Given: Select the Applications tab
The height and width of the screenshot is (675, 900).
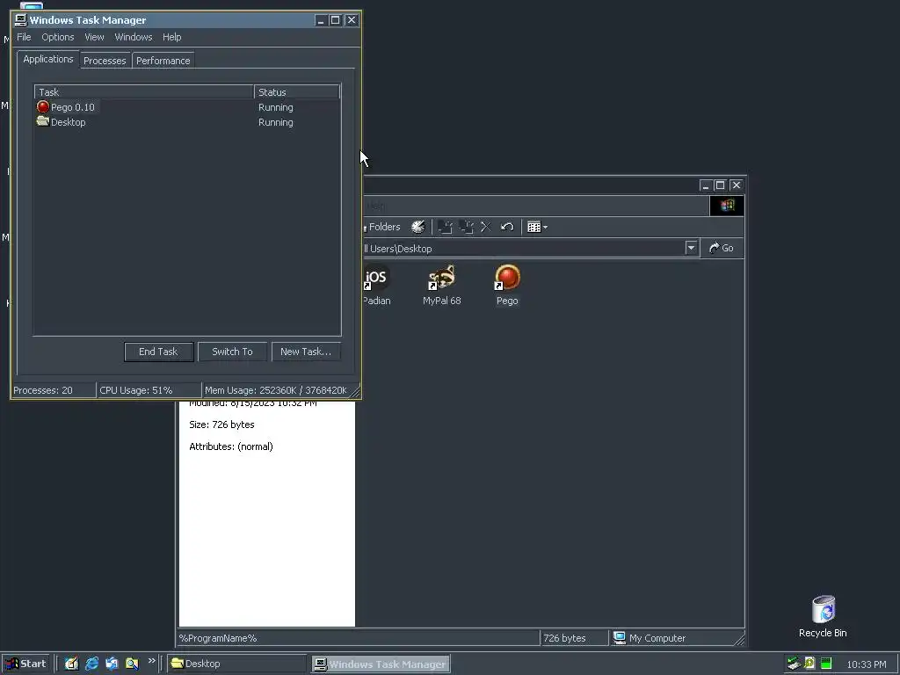Looking at the screenshot, I should [48, 59].
